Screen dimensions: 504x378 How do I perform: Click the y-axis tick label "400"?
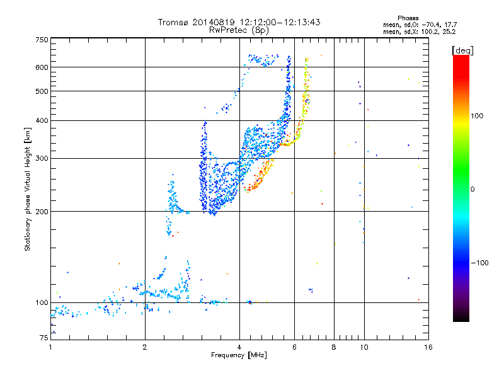click(42, 121)
